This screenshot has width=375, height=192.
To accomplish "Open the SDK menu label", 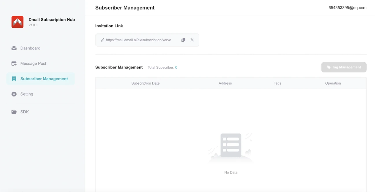I will point(25,112).
